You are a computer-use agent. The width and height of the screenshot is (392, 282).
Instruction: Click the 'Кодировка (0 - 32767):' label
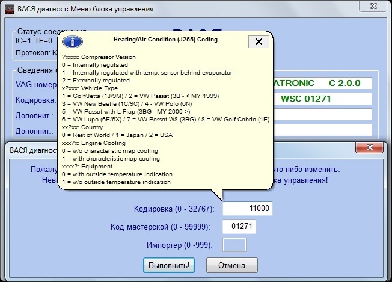pyautogui.click(x=174, y=209)
